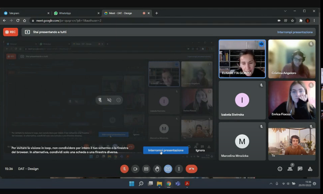Viewport: 323px width, 194px height.
Task: Raise hand in the meeting
Action: [157, 169]
